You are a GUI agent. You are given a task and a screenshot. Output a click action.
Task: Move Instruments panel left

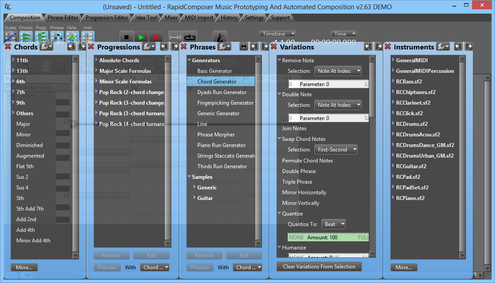click(x=458, y=47)
